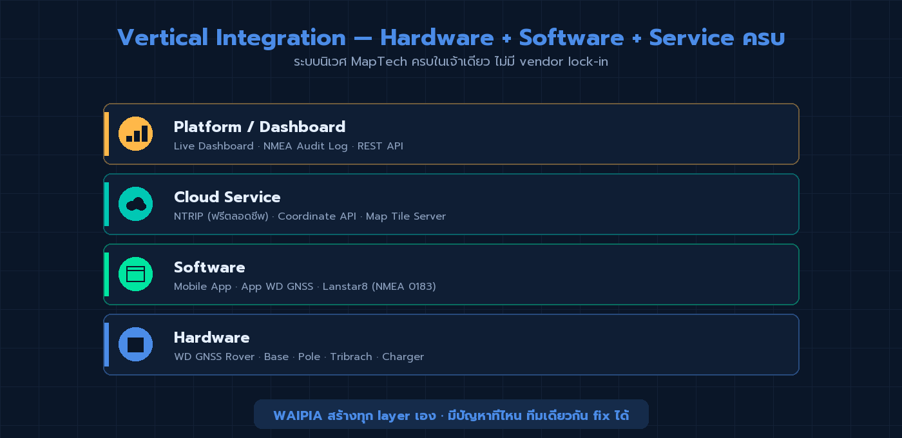Click the MapTech vendor lock-in subtitle
This screenshot has height=438, width=902.
point(451,62)
